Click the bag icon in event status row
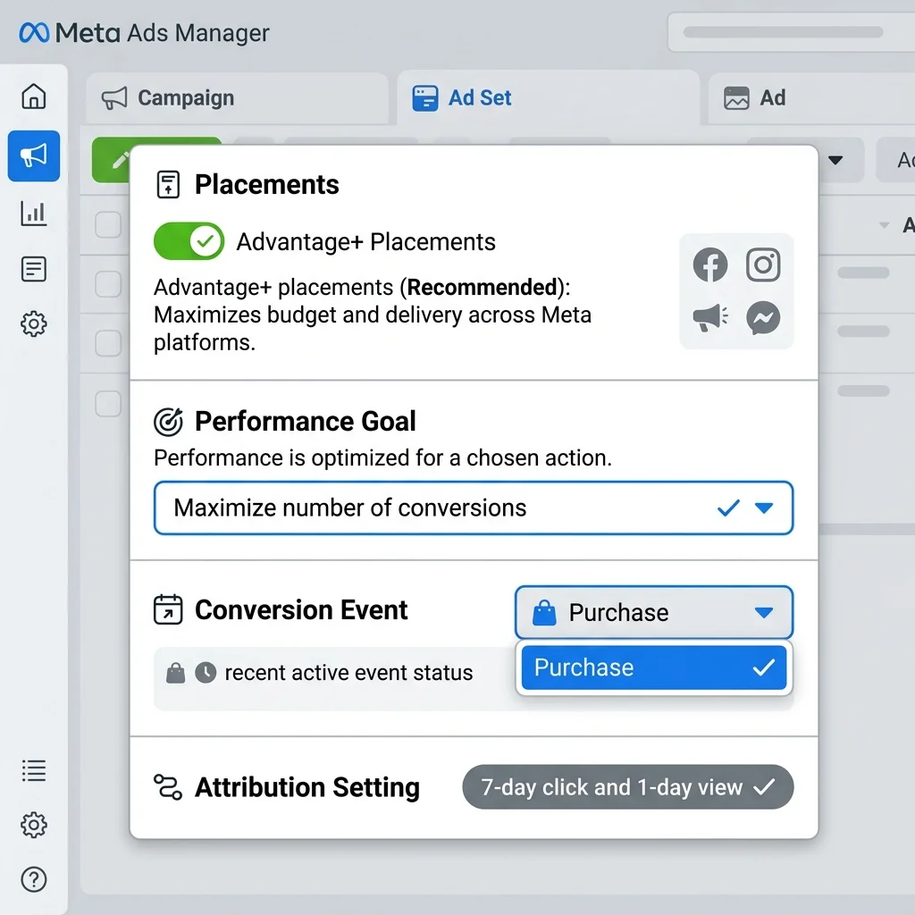The image size is (915, 915). [176, 673]
